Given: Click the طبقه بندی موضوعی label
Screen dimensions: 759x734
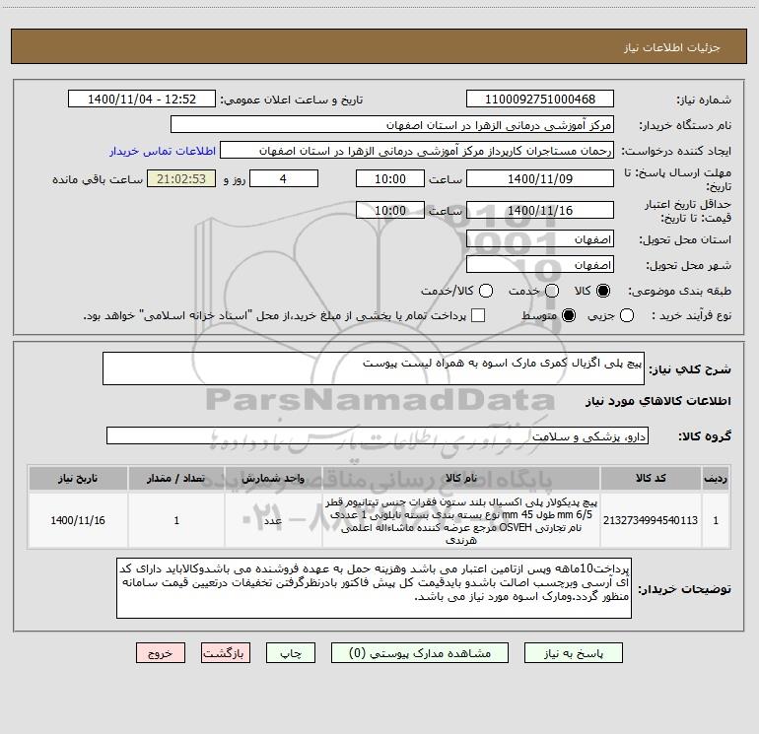Looking at the screenshot, I should [x=679, y=291].
